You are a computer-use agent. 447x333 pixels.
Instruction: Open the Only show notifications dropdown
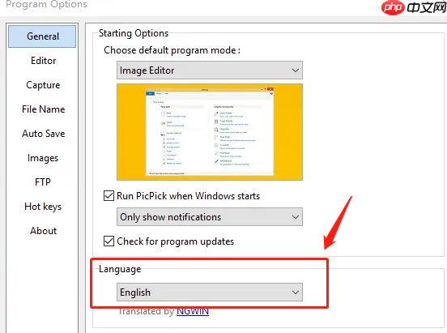click(210, 217)
